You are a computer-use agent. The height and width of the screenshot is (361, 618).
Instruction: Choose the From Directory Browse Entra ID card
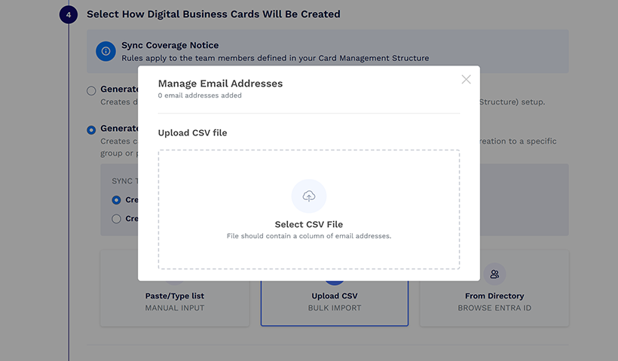pyautogui.click(x=494, y=301)
